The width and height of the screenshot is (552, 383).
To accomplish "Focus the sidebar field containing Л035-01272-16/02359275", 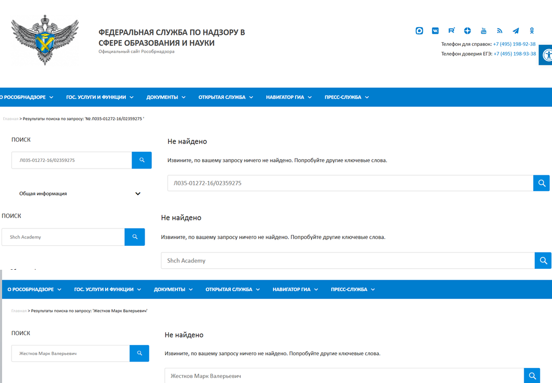I will pos(72,160).
